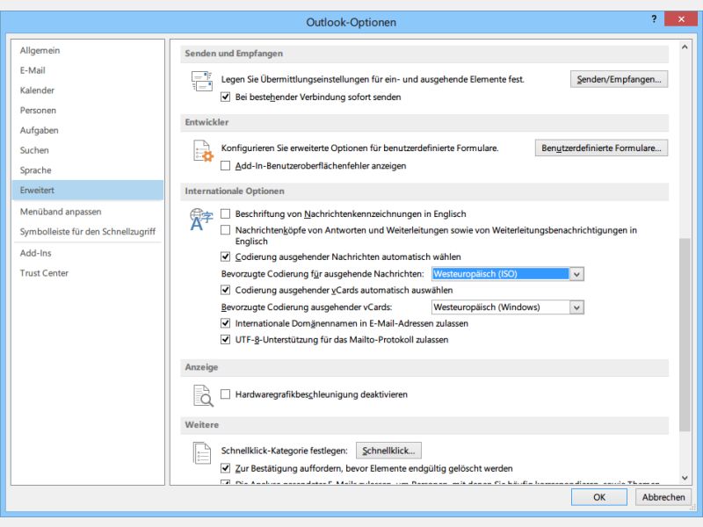Switch to the E-Mail options

point(88,70)
